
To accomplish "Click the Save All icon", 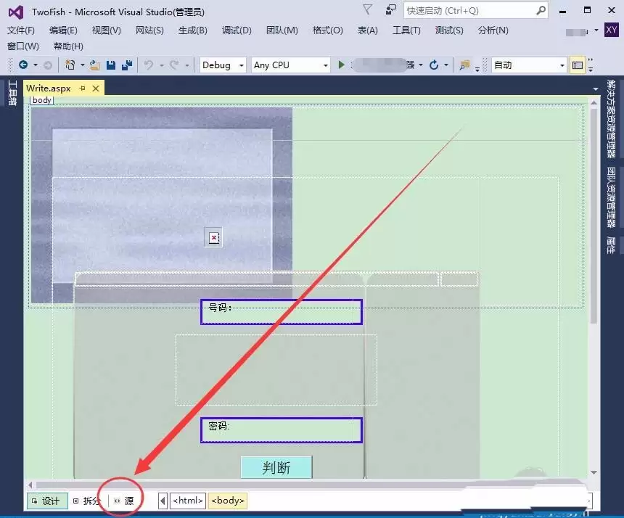I will coord(128,65).
